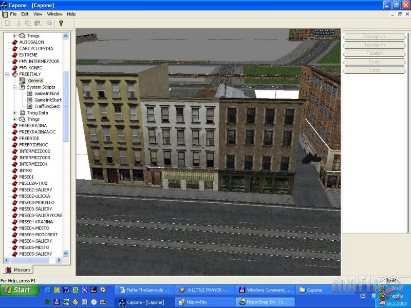The width and height of the screenshot is (411, 308).
Task: Collapse the System Scripts tree node
Action: pyautogui.click(x=15, y=87)
